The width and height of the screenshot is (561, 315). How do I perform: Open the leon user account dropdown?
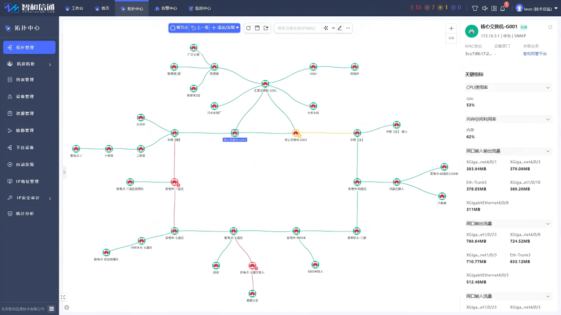coord(536,8)
